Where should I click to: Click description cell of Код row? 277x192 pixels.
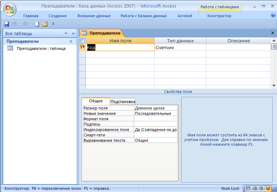click(238, 47)
